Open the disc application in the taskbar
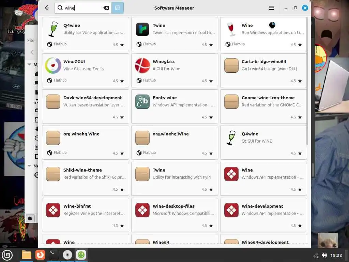The image size is (349, 262). pos(67,255)
